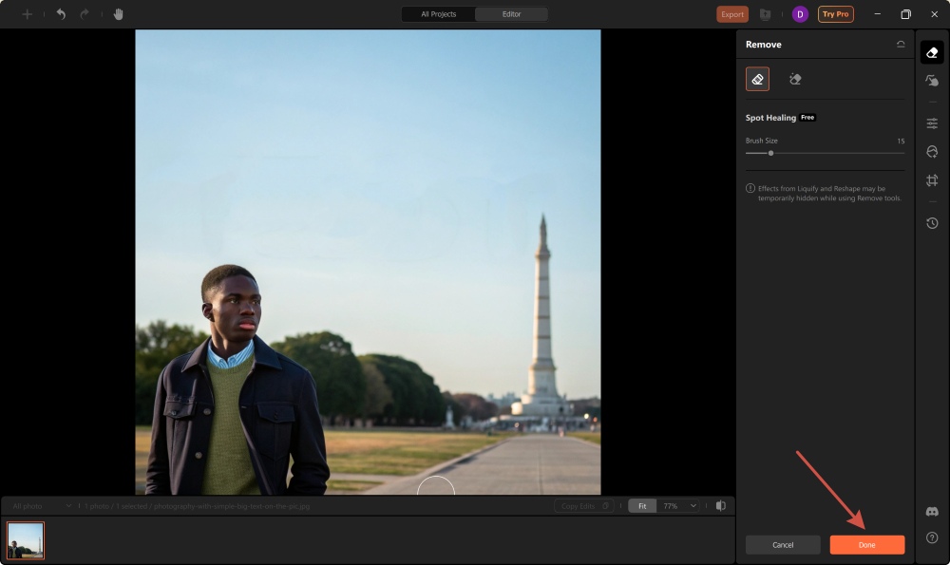950x565 pixels.
Task: Switch to the All Projects tab
Action: pos(437,14)
